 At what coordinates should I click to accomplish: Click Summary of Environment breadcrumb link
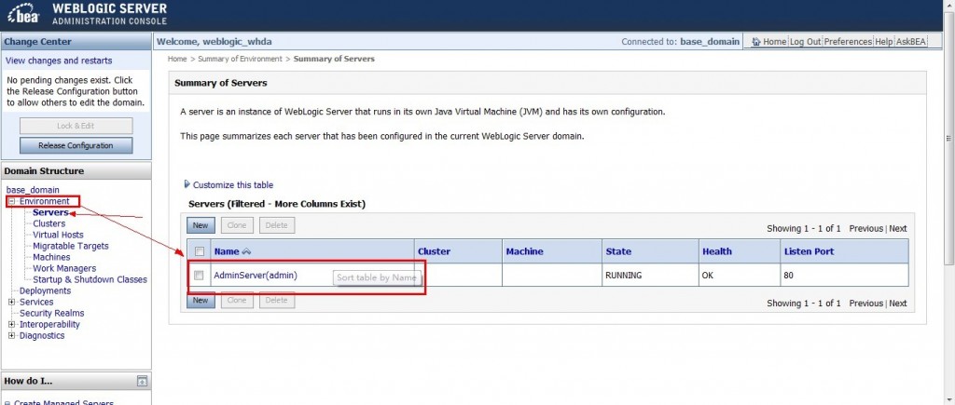240,59
